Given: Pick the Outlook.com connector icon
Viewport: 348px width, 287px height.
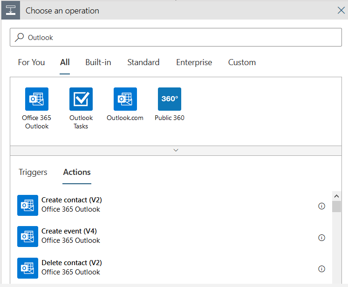Looking at the screenshot, I should tap(125, 99).
